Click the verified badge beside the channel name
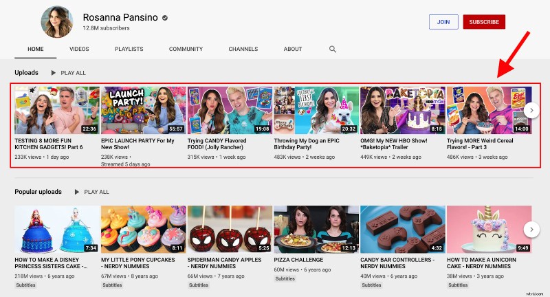Viewport: 550px width, 297px height. [164, 17]
